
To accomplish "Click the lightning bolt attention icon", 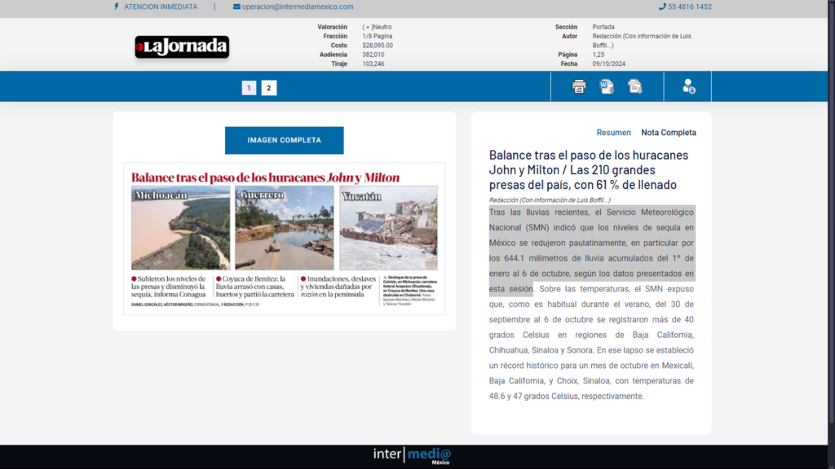I will pyautogui.click(x=117, y=7).
